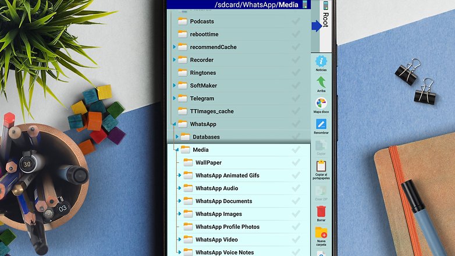Select the Renombrar pencil icon
The width and height of the screenshot is (455, 256).
(x=321, y=125)
